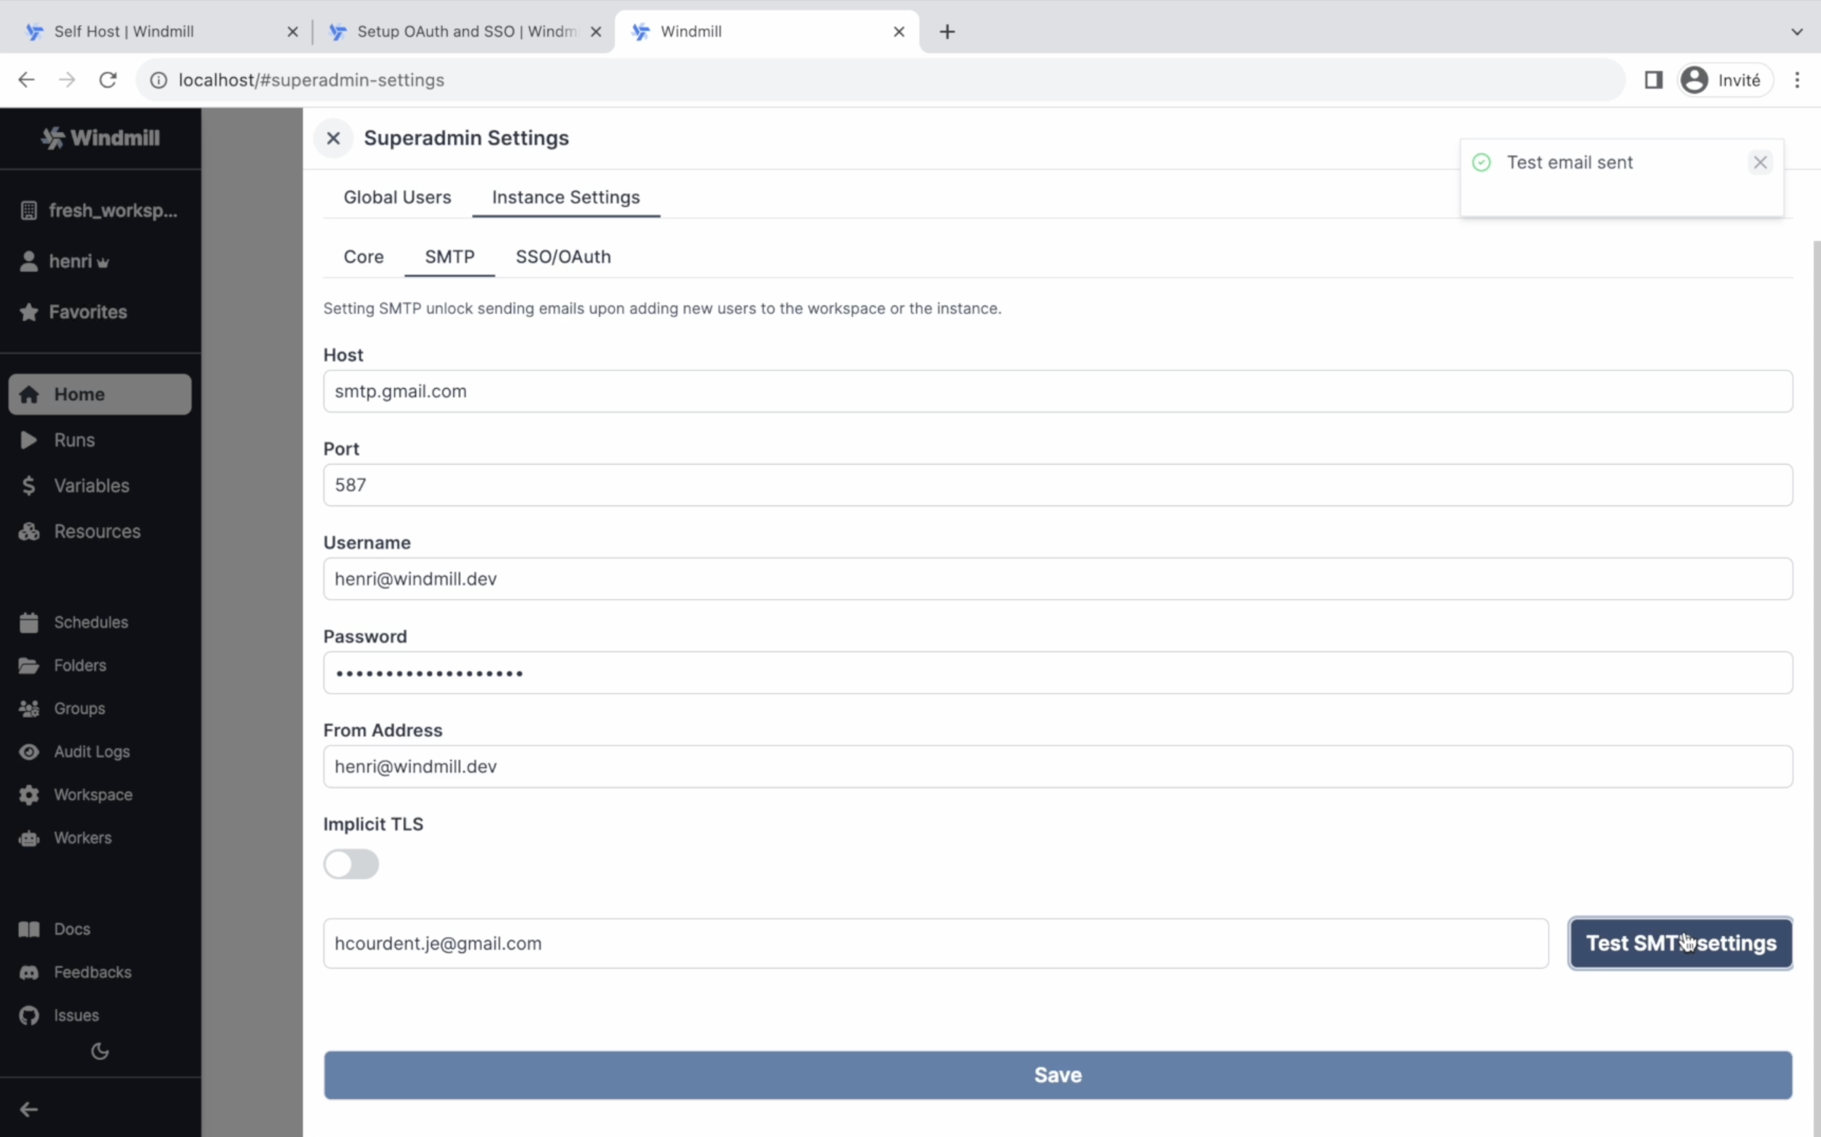The width and height of the screenshot is (1821, 1137).
Task: Switch to the Global Users tab
Action: 397,197
